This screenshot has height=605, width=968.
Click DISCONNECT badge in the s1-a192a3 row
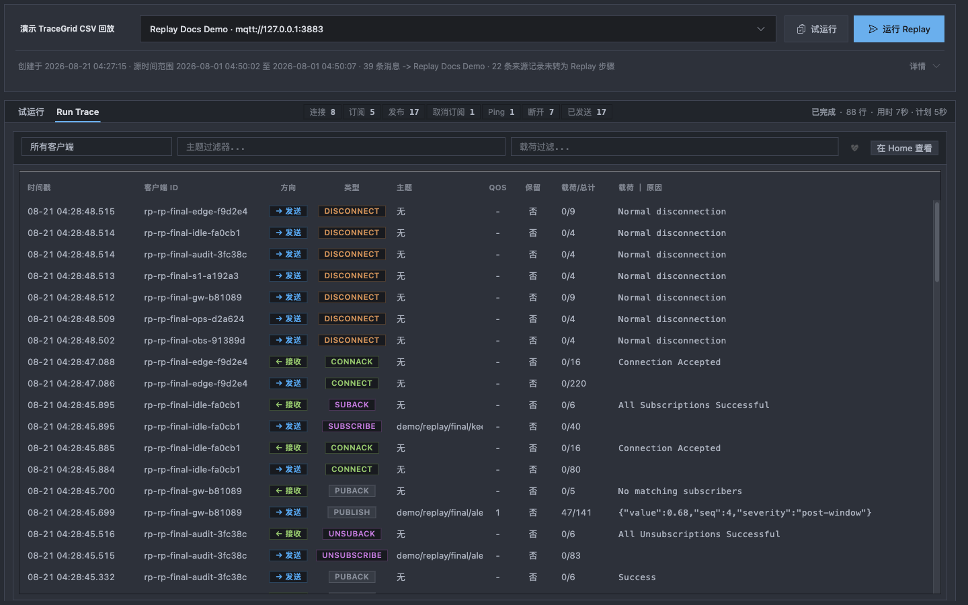[x=352, y=276]
